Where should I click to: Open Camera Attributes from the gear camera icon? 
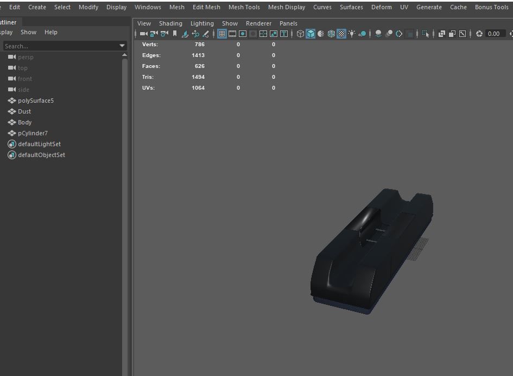click(164, 33)
